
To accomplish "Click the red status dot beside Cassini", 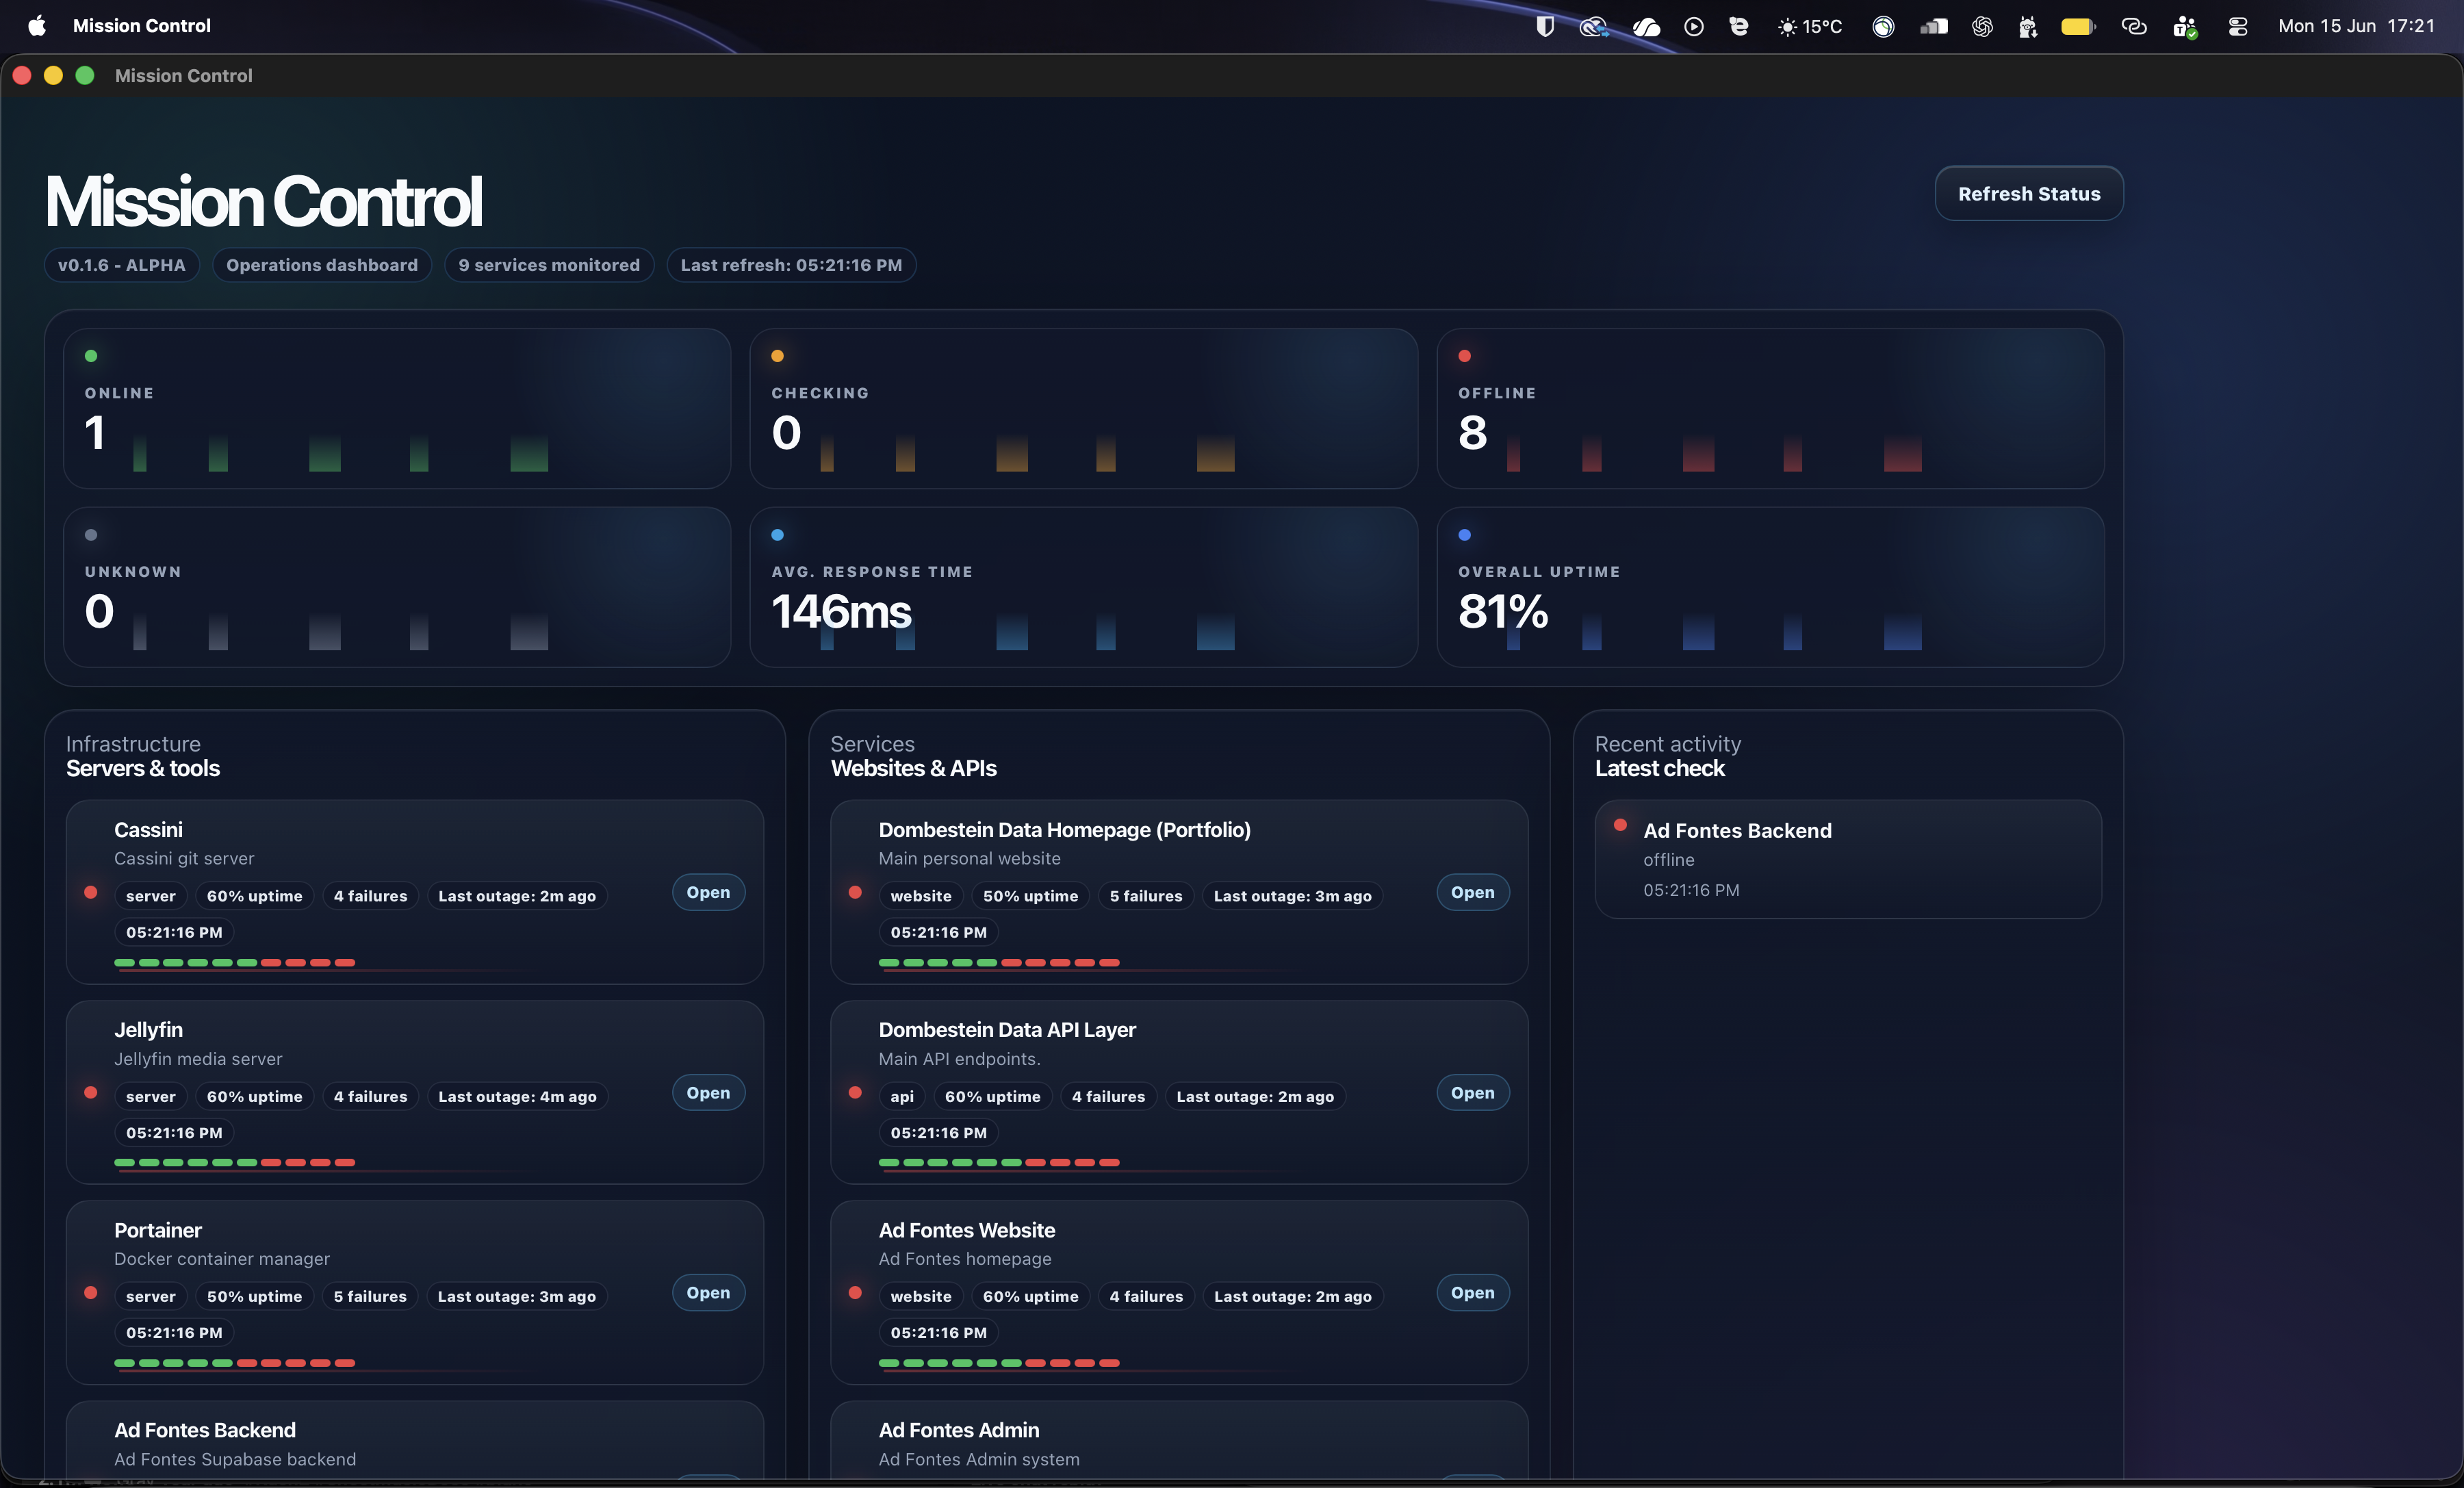I will (91, 892).
